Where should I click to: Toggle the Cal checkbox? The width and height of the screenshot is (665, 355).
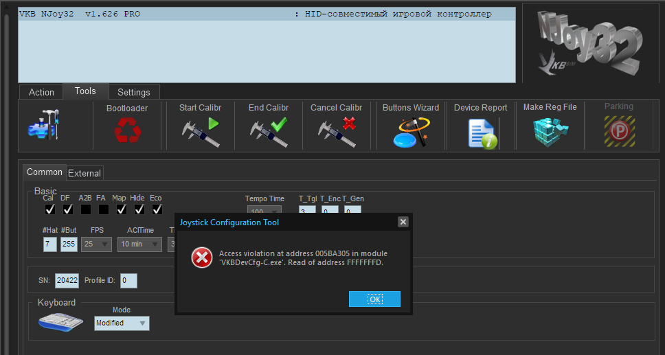pyautogui.click(x=49, y=209)
